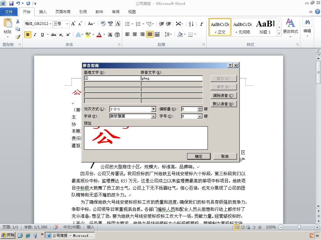Click the Paste icon in clipboard group
The width and height of the screenshot is (321, 240).
coord(8,23)
